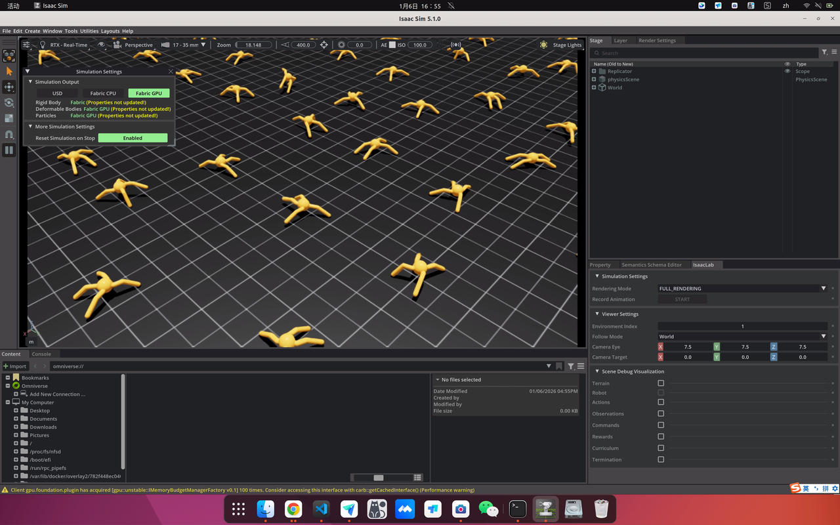Collapse the Scene Debug Visualization section
Screen dimensions: 840x525
(x=597, y=371)
